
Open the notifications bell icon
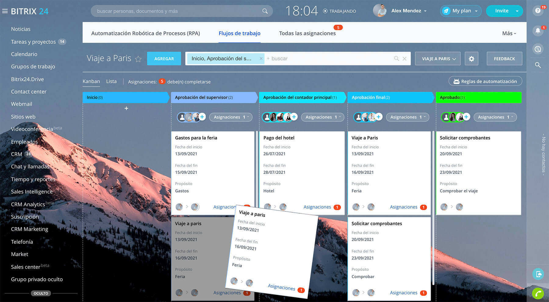(x=538, y=31)
